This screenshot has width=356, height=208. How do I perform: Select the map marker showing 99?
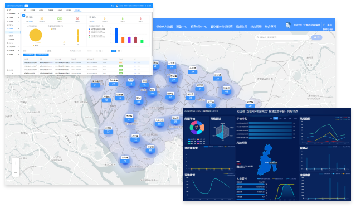[150, 151]
